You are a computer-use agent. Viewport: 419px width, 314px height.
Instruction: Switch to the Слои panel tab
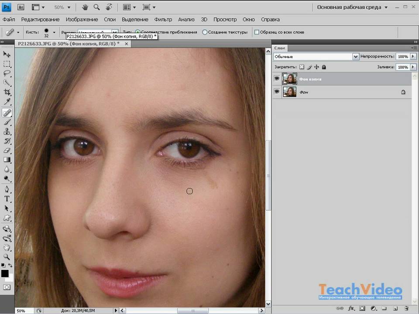pos(279,48)
